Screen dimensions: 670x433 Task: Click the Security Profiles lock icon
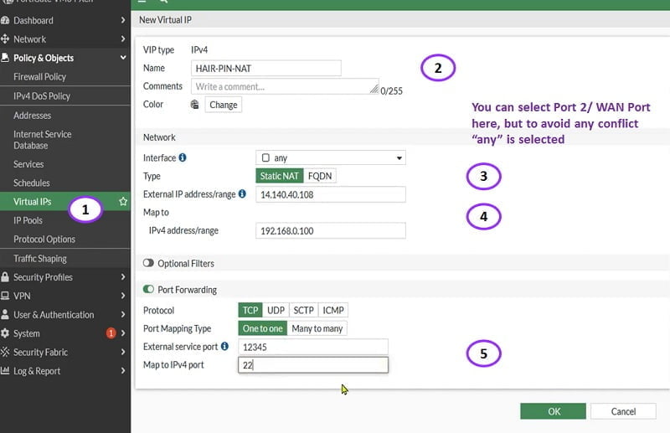(5, 277)
